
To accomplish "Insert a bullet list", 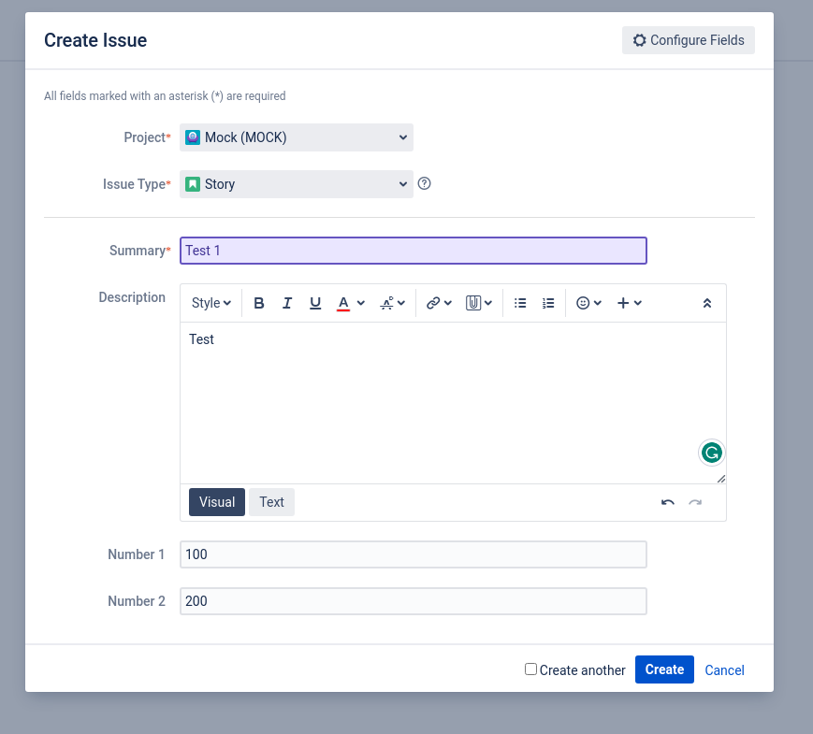I will 520,303.
